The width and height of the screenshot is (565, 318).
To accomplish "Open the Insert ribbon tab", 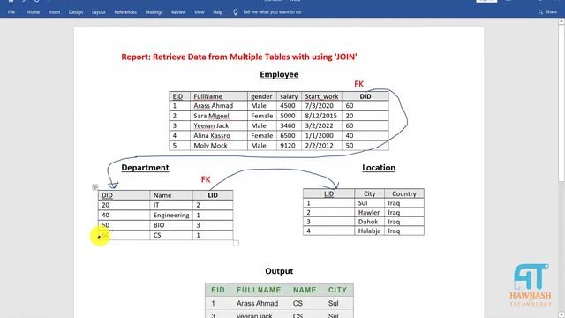I will click(x=55, y=11).
